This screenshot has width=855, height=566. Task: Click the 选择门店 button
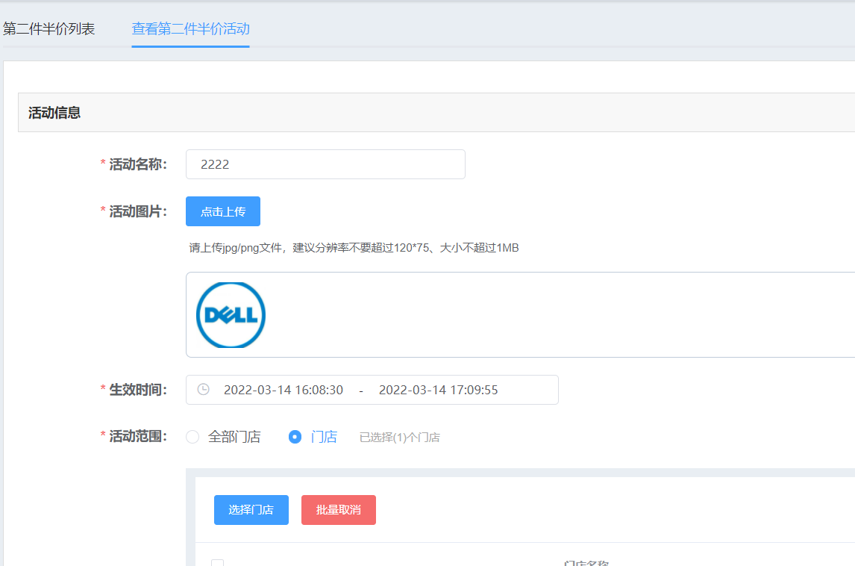(251, 510)
